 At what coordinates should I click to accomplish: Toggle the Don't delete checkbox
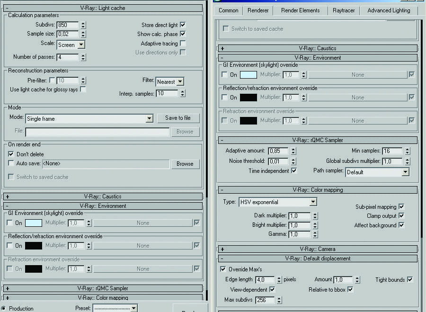click(x=11, y=154)
